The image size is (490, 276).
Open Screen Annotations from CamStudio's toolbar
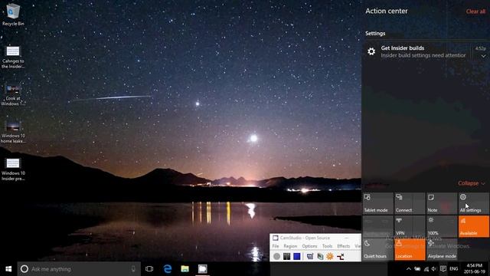pos(320,256)
